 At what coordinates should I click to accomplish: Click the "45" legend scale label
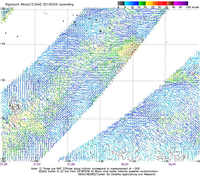[x=180, y=7]
